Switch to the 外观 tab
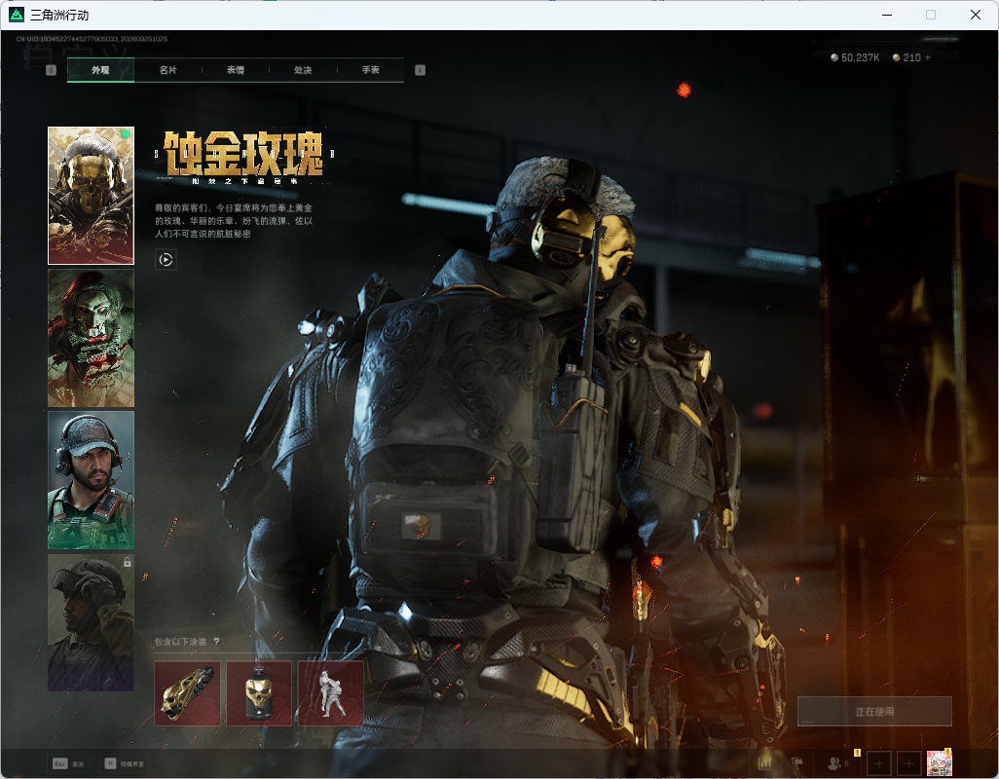This screenshot has width=999, height=779. pyautogui.click(x=100, y=70)
